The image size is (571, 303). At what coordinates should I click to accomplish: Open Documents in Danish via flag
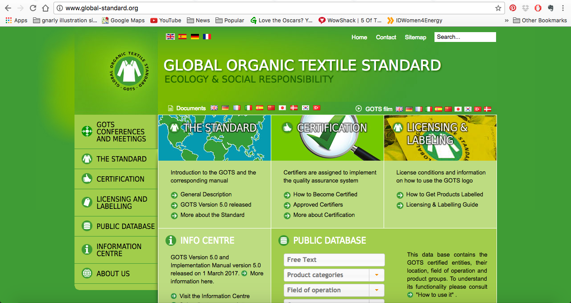click(294, 108)
